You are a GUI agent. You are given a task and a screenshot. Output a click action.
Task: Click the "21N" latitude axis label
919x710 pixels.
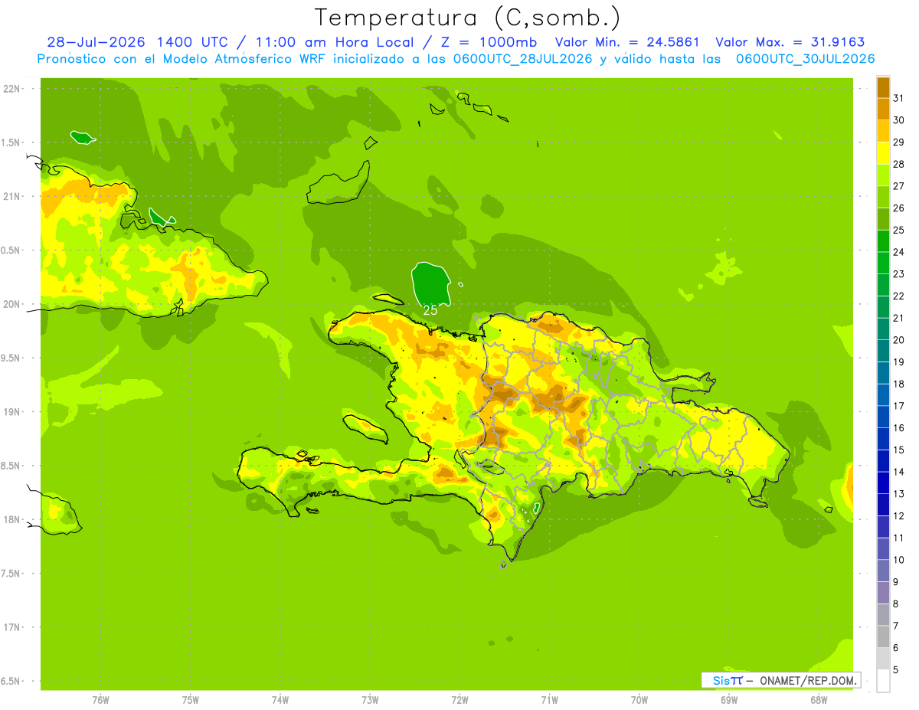12,196
